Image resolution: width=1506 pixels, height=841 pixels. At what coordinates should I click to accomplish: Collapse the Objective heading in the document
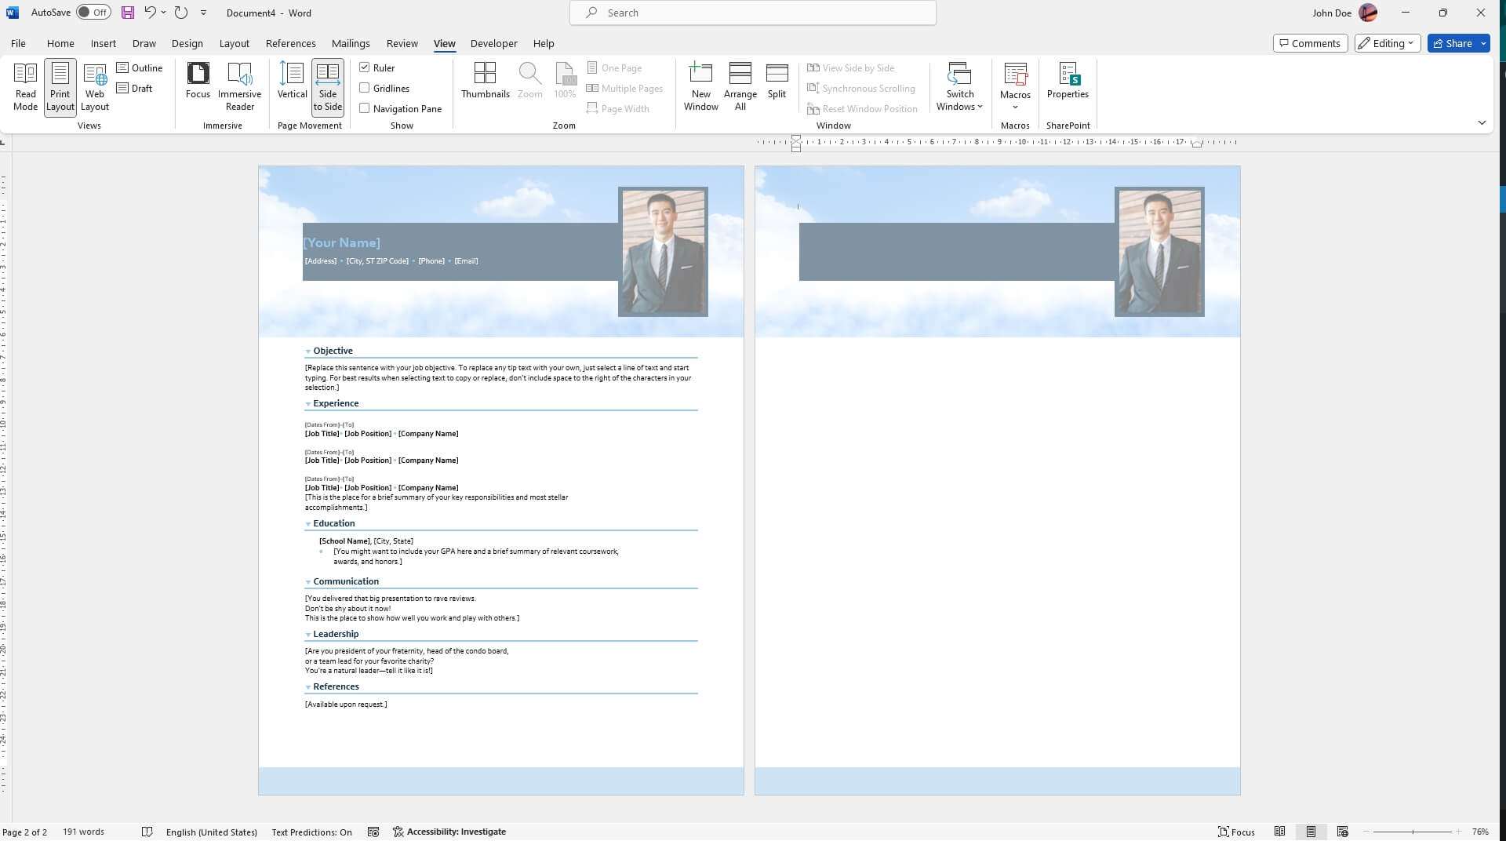coord(307,351)
